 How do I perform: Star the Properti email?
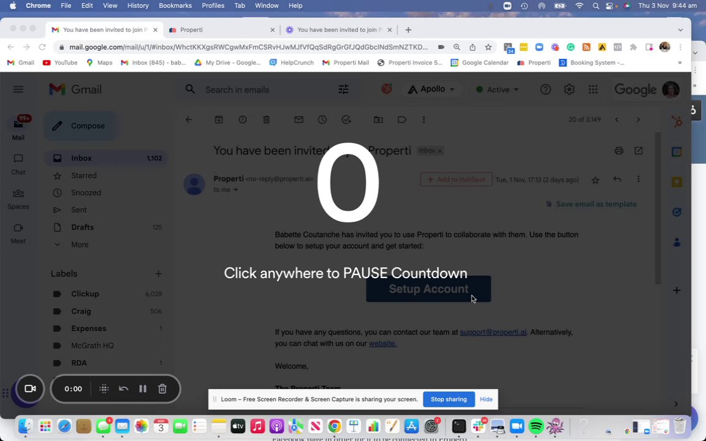coord(595,180)
